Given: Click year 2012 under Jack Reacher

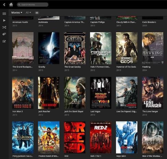Looking at the screenshot, I should tap(41, 115).
